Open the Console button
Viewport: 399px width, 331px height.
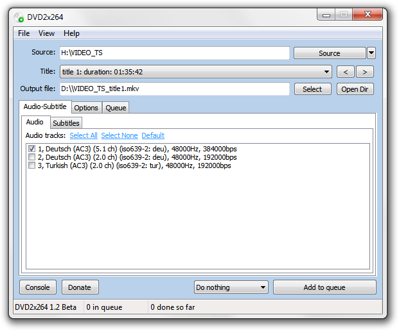[38, 287]
